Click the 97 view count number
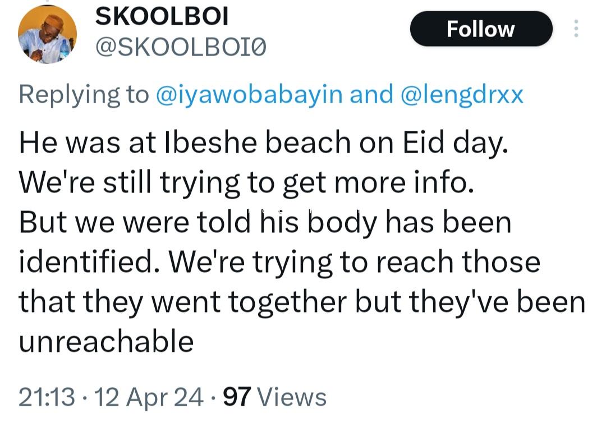This screenshot has width=606, height=422. 237,397
